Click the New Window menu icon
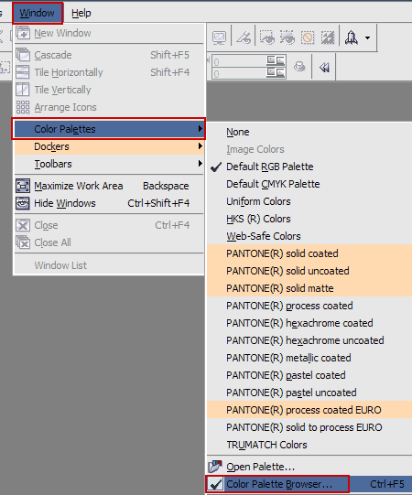The image size is (412, 495). point(23,33)
